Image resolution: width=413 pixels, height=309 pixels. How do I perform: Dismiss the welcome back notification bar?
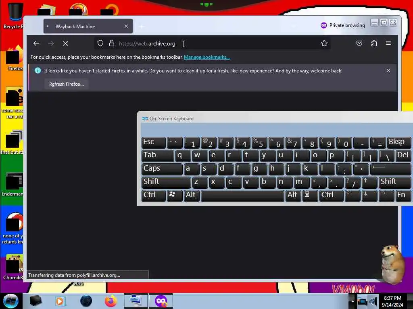click(x=388, y=70)
